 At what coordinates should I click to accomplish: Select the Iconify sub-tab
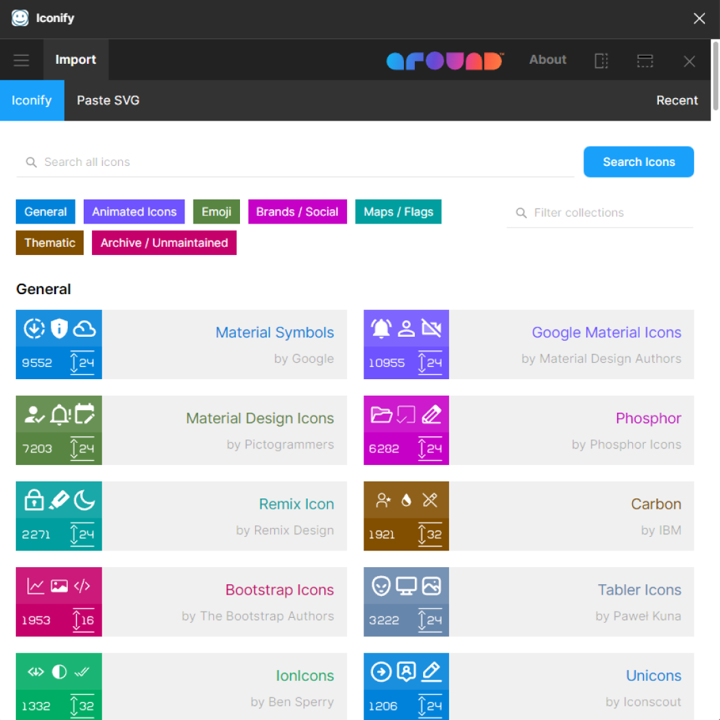pos(32,101)
